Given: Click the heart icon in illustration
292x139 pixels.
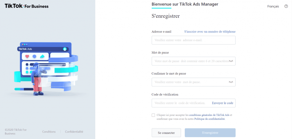Looking at the screenshot, I should [x=27, y=56].
